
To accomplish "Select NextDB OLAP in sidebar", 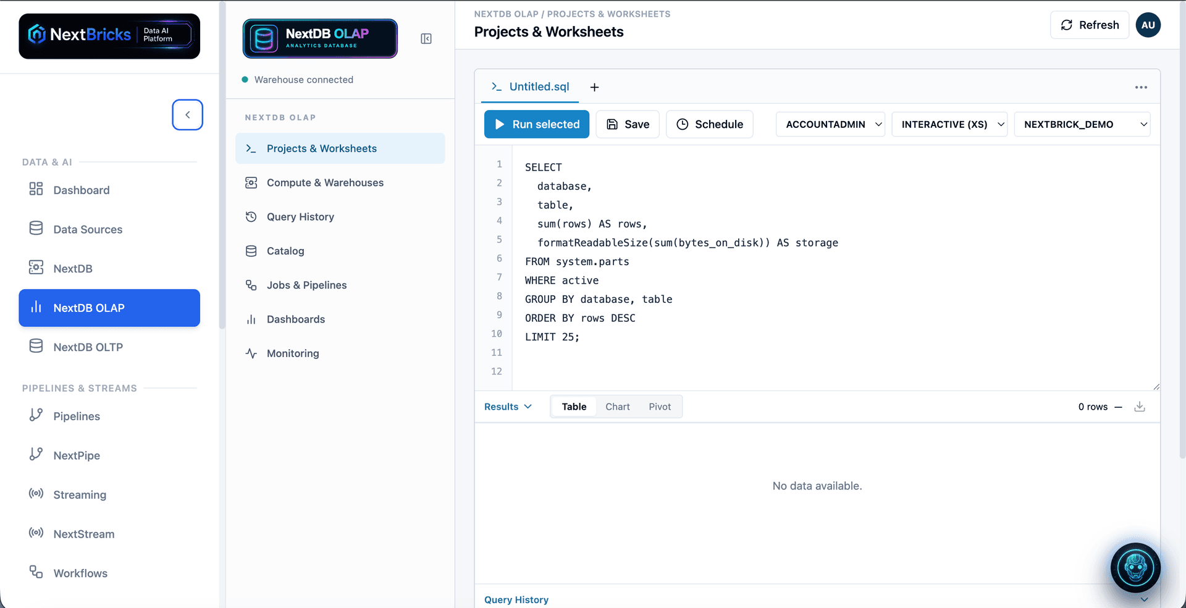I will pos(109,308).
